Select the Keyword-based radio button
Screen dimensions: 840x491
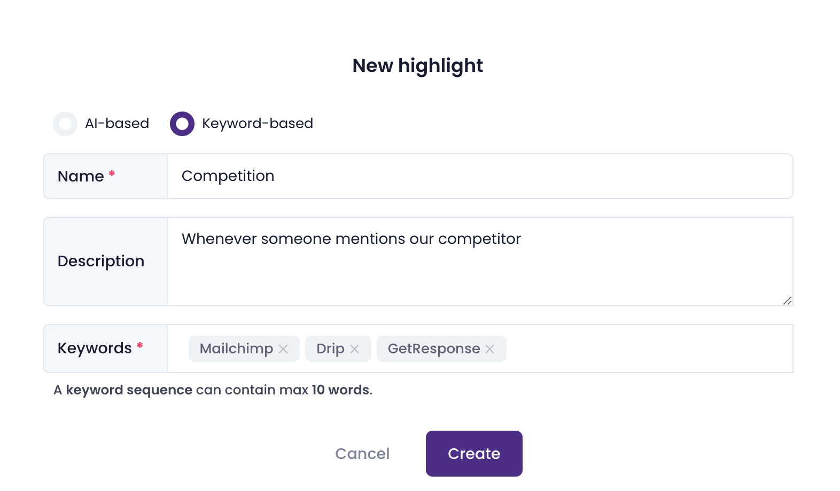click(x=182, y=124)
